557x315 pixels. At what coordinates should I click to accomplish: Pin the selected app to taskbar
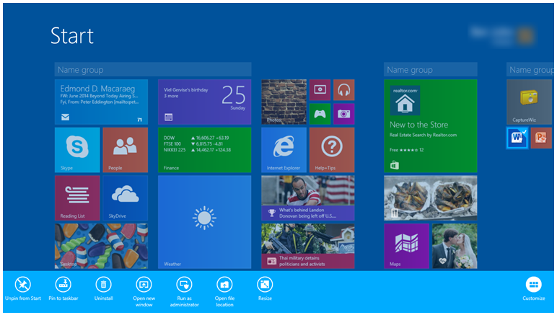tap(63, 284)
